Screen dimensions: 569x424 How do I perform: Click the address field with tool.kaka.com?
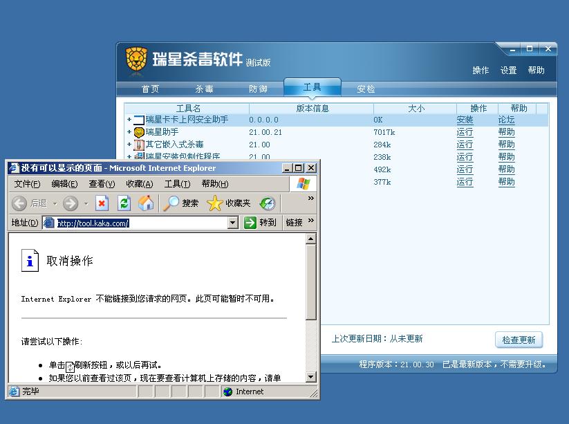142,223
